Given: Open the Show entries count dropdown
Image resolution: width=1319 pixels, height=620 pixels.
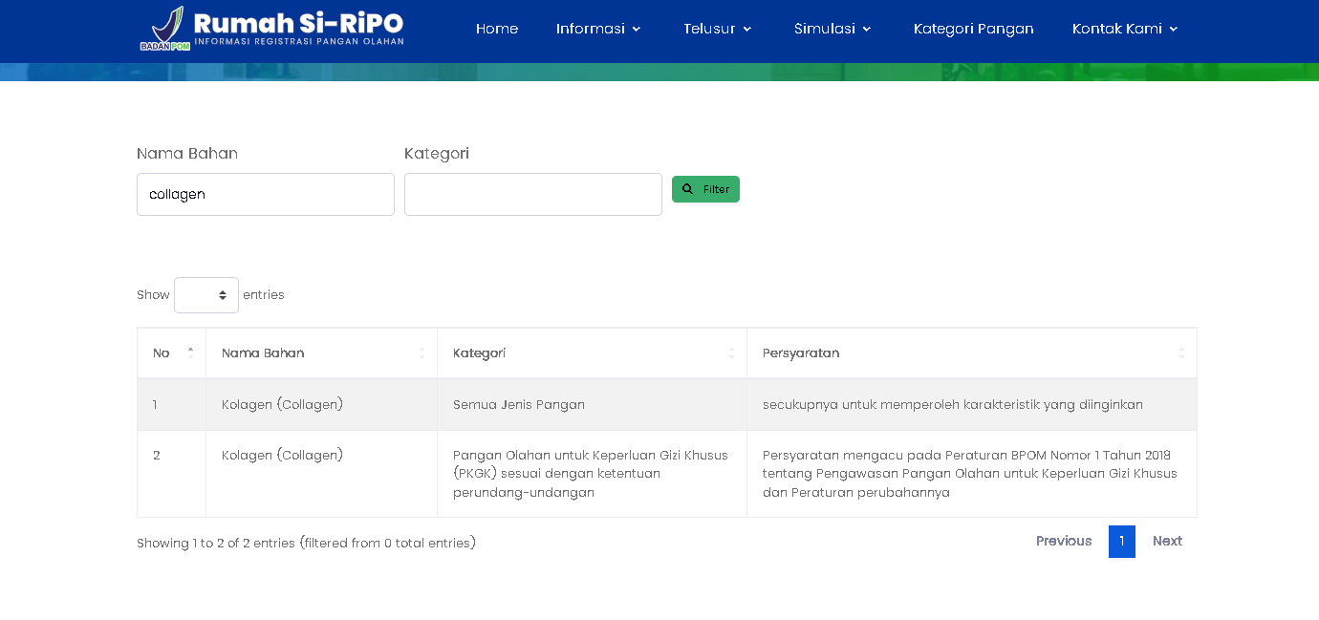Looking at the screenshot, I should [x=206, y=295].
